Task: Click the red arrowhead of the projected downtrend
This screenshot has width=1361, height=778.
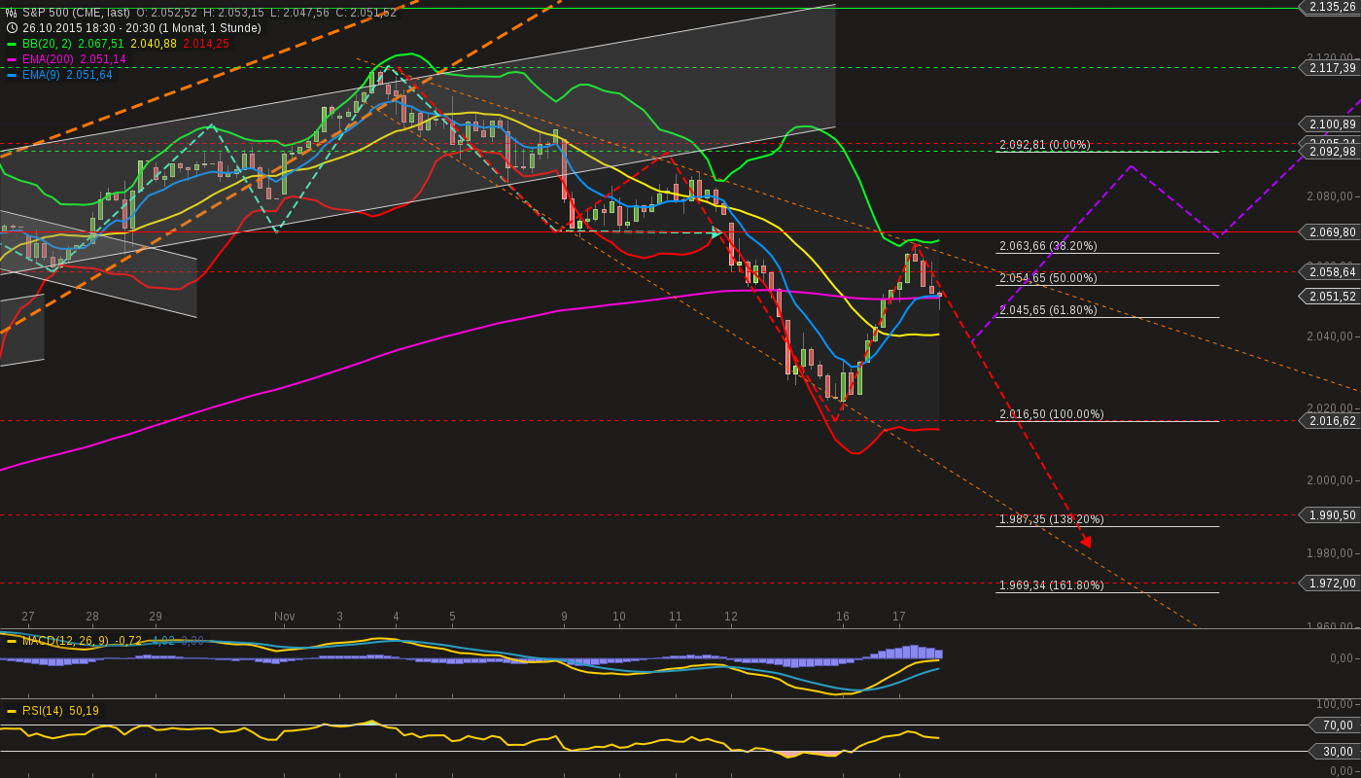Action: coord(1086,541)
